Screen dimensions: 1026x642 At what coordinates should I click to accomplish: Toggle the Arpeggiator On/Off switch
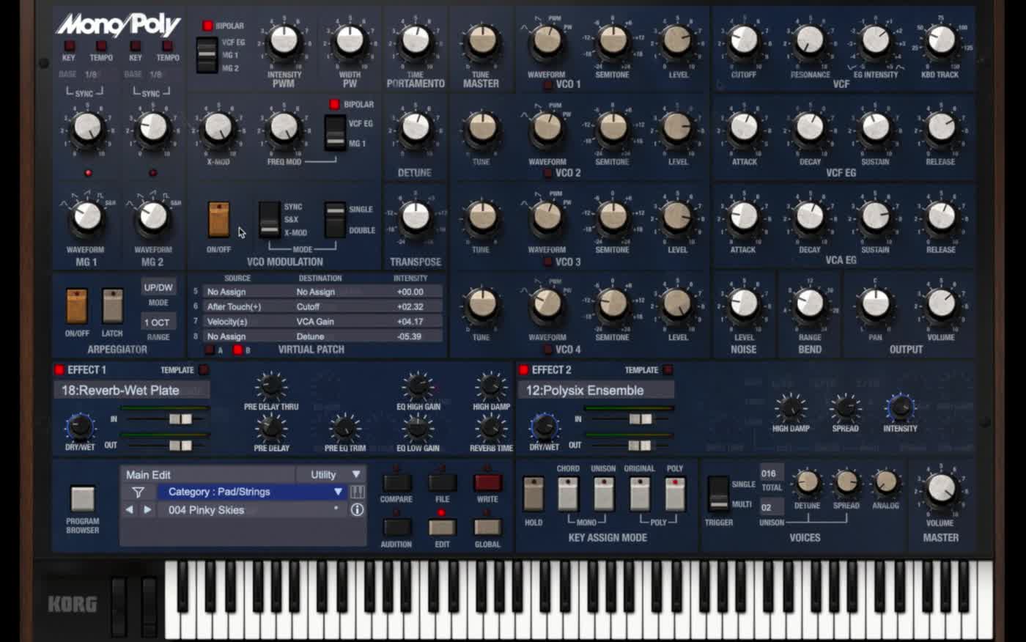77,306
